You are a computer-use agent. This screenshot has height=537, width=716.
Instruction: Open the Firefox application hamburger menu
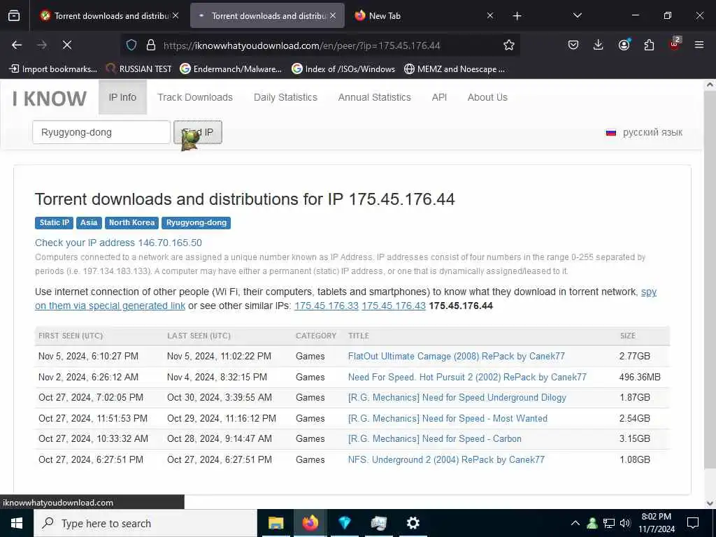(x=699, y=45)
